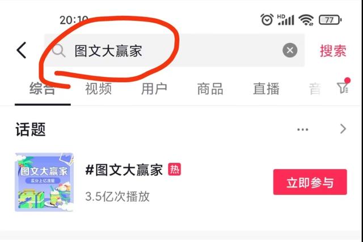Image resolution: width=363 pixels, height=242 pixels.
Task: Focus the search field containing 图文大赢家
Action: coord(174,50)
